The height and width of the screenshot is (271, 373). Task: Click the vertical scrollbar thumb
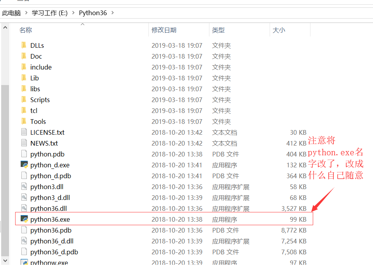click(5, 170)
